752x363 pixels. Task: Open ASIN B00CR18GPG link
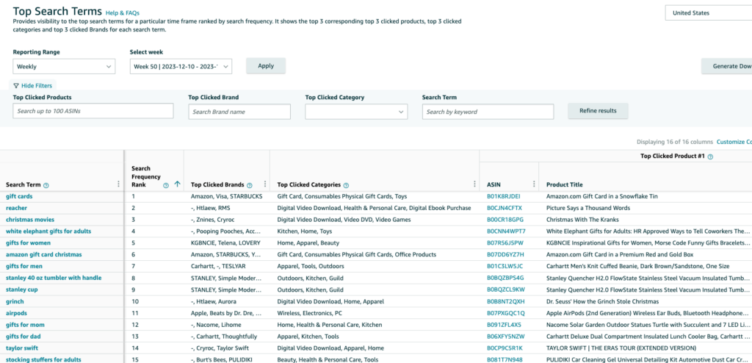click(505, 220)
